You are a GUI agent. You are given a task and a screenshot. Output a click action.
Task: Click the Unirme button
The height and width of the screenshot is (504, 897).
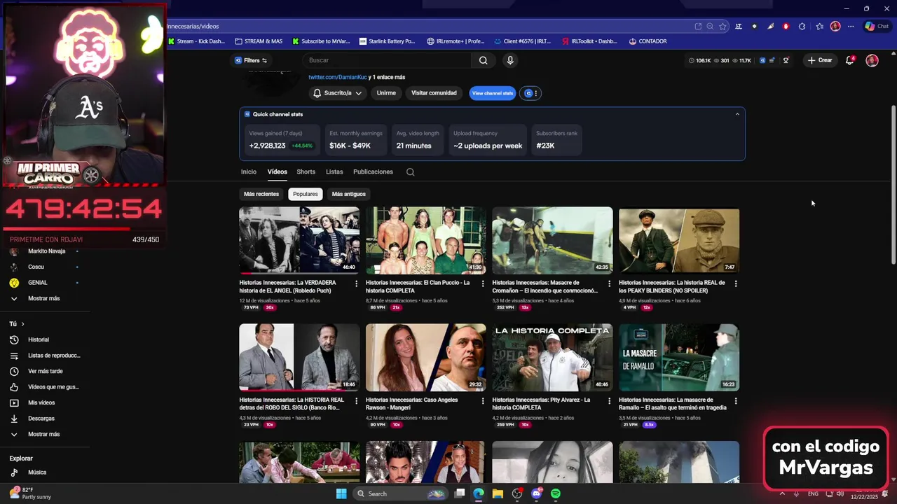click(x=386, y=93)
